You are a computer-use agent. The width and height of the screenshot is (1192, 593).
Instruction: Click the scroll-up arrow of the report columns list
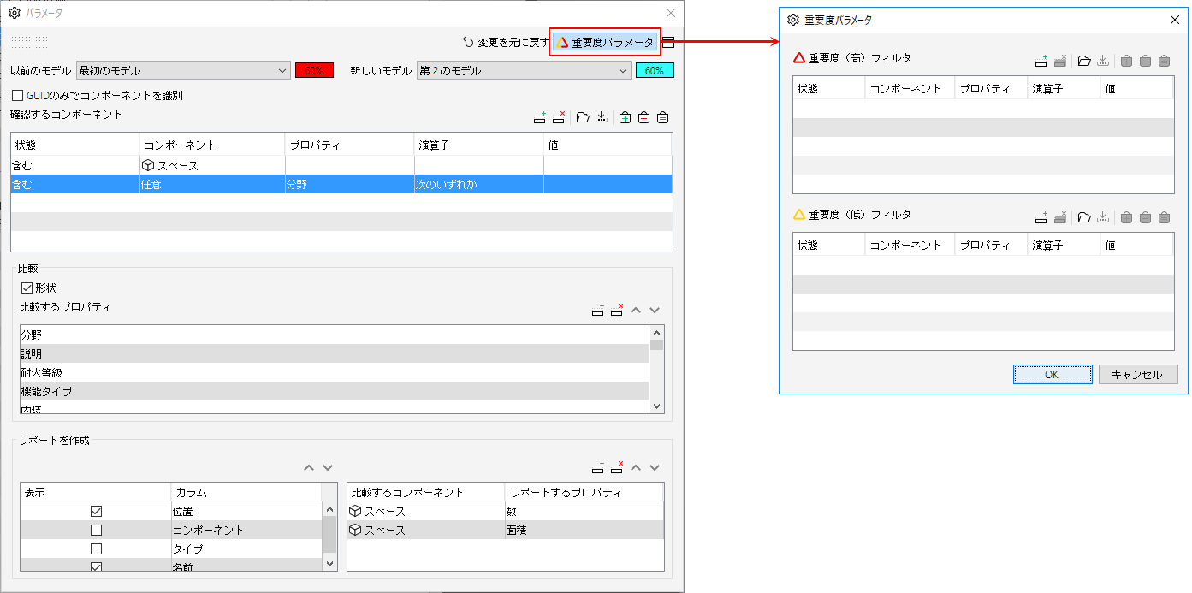tap(329, 509)
